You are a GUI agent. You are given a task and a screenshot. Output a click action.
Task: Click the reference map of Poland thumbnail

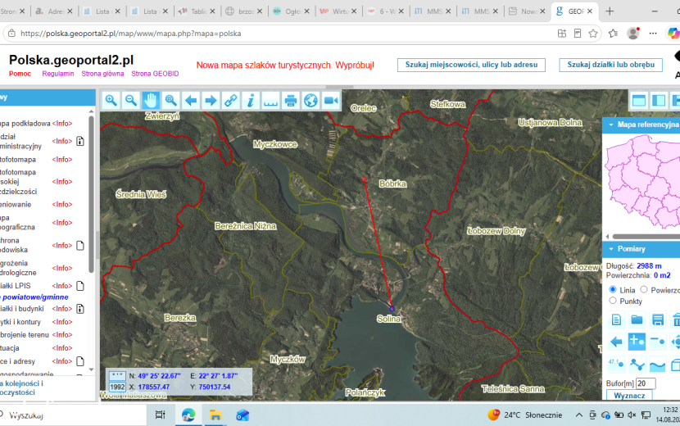tap(642, 181)
